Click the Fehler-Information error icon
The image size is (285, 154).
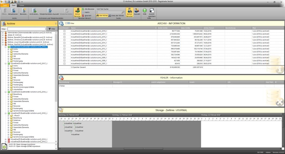61,78
